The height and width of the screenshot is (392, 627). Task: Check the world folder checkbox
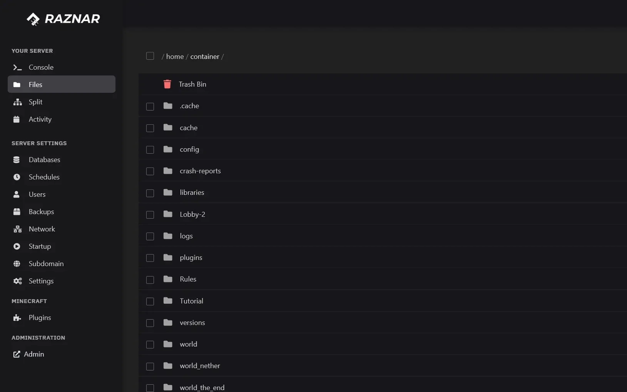coord(150,345)
